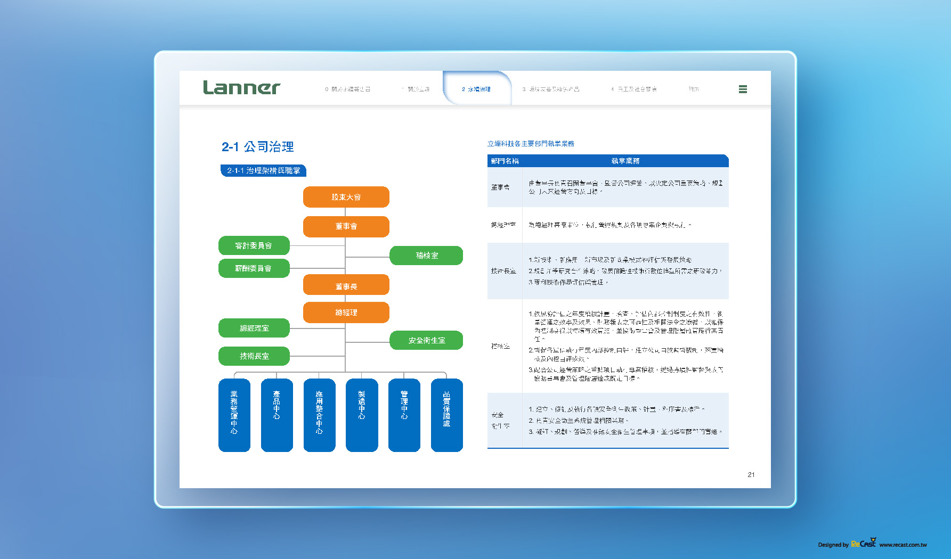Click the 2-1 公司治理 heading
This screenshot has width=951, height=559.
pos(258,147)
